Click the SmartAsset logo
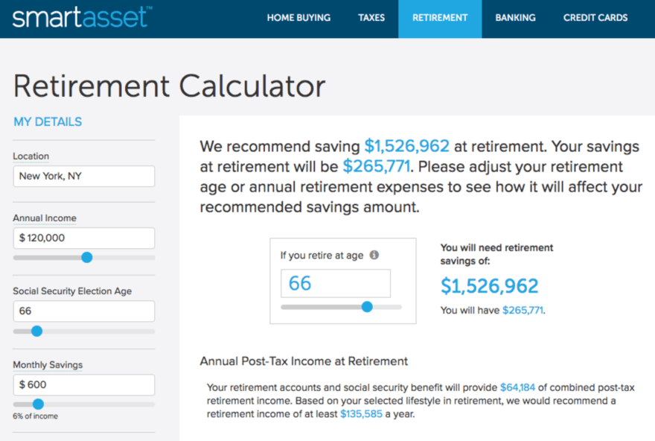 click(x=82, y=17)
